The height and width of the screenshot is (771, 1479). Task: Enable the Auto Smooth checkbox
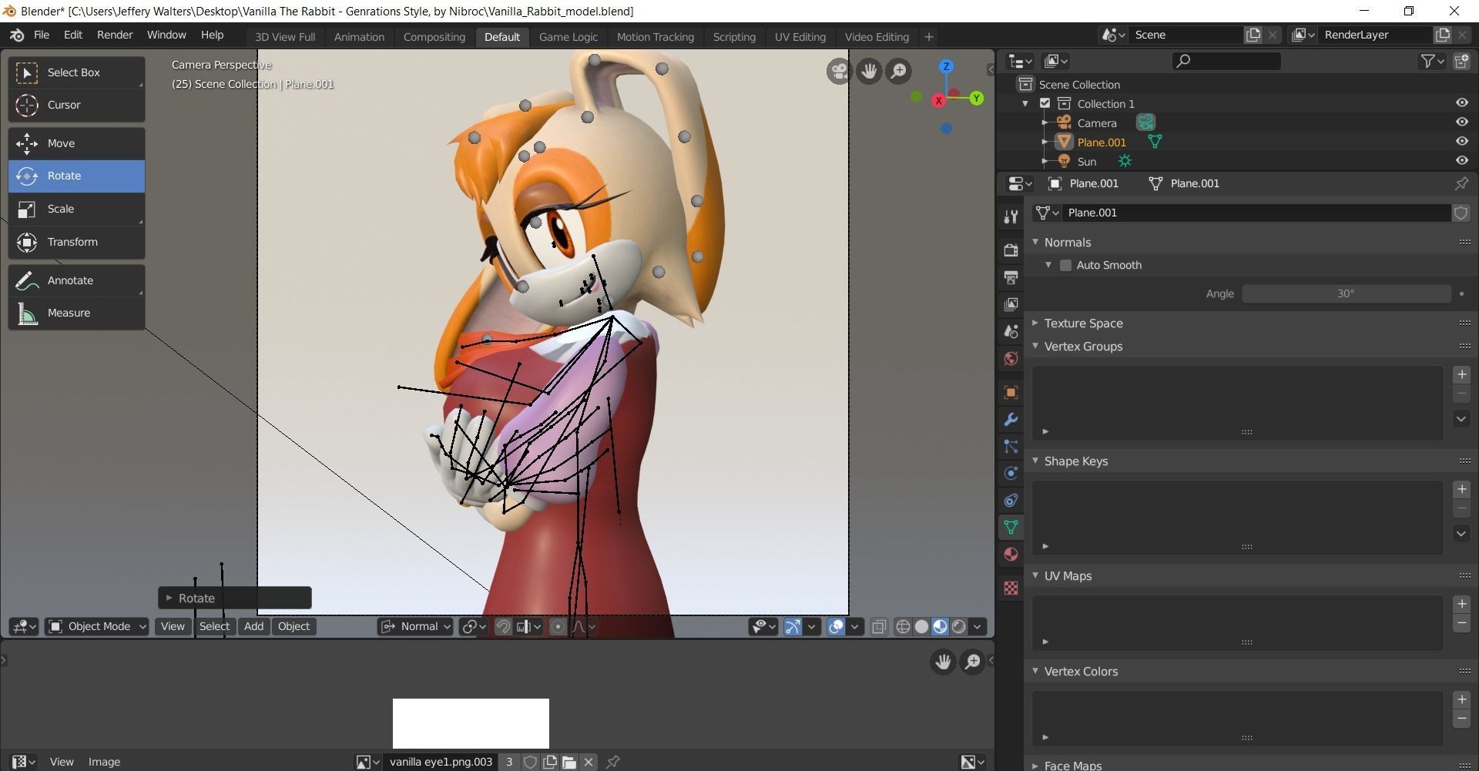1065,265
